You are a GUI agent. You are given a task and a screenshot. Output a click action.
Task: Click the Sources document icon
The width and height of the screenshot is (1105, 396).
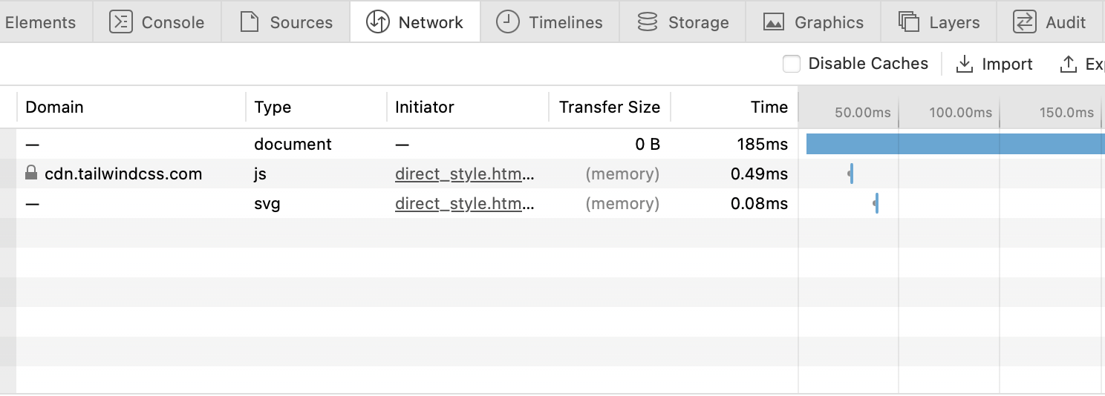[249, 22]
